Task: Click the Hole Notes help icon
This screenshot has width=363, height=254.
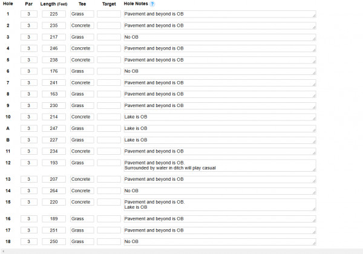Action: pyautogui.click(x=152, y=4)
